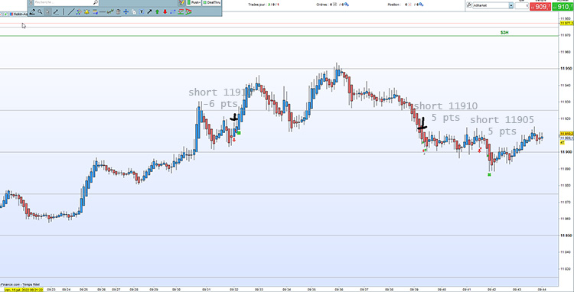Image resolution: width=574 pixels, height=292 pixels.
Task: Click the blue dashed rectangle tool
Action: [173, 11]
